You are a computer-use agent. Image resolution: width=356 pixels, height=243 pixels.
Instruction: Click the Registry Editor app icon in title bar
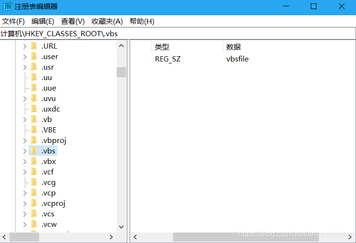[7, 6]
